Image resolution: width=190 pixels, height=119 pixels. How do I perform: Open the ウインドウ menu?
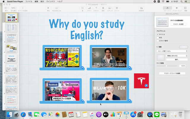[x=50, y=1]
